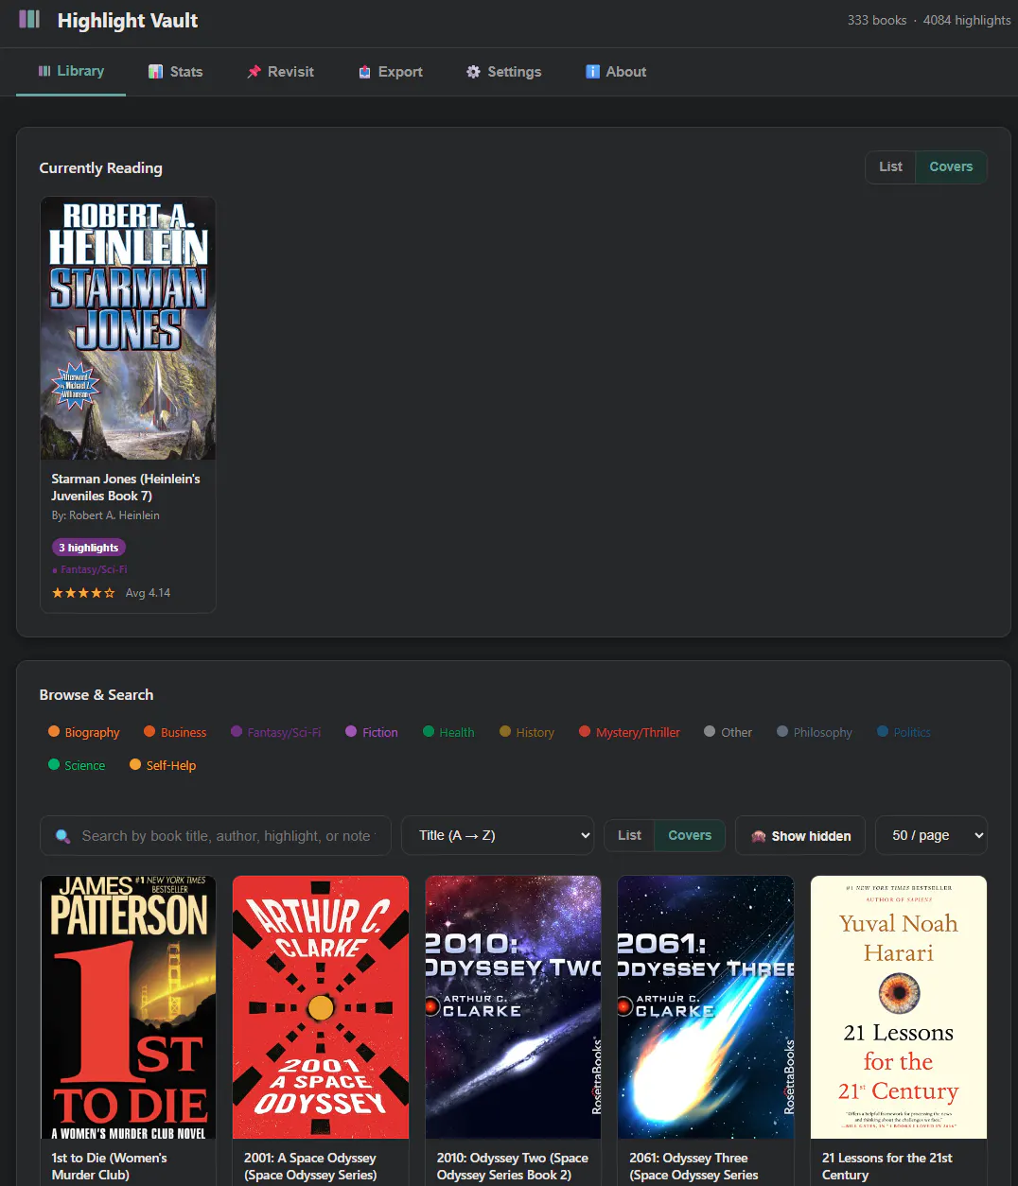Open 2010: Odyssey Two cover
The height and width of the screenshot is (1186, 1018).
[x=513, y=1007]
